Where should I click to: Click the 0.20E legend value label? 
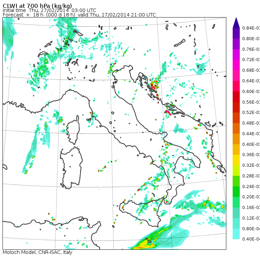click(x=251, y=197)
